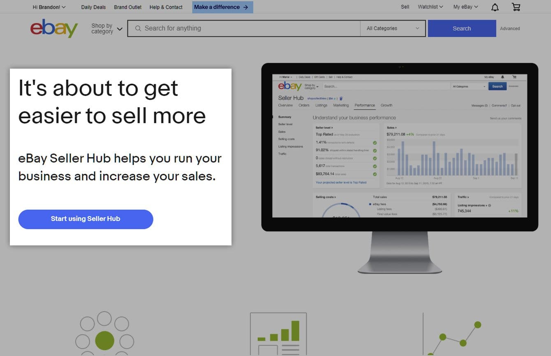
Task: Expand the Watchlist dropdown
Action: point(430,7)
